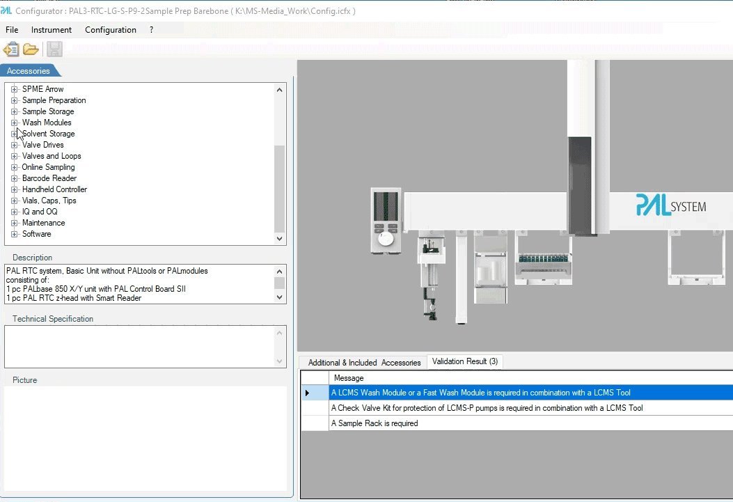Viewport: 733px width, 502px height.
Task: Expand the Sample Storage tree node
Action: coord(14,111)
